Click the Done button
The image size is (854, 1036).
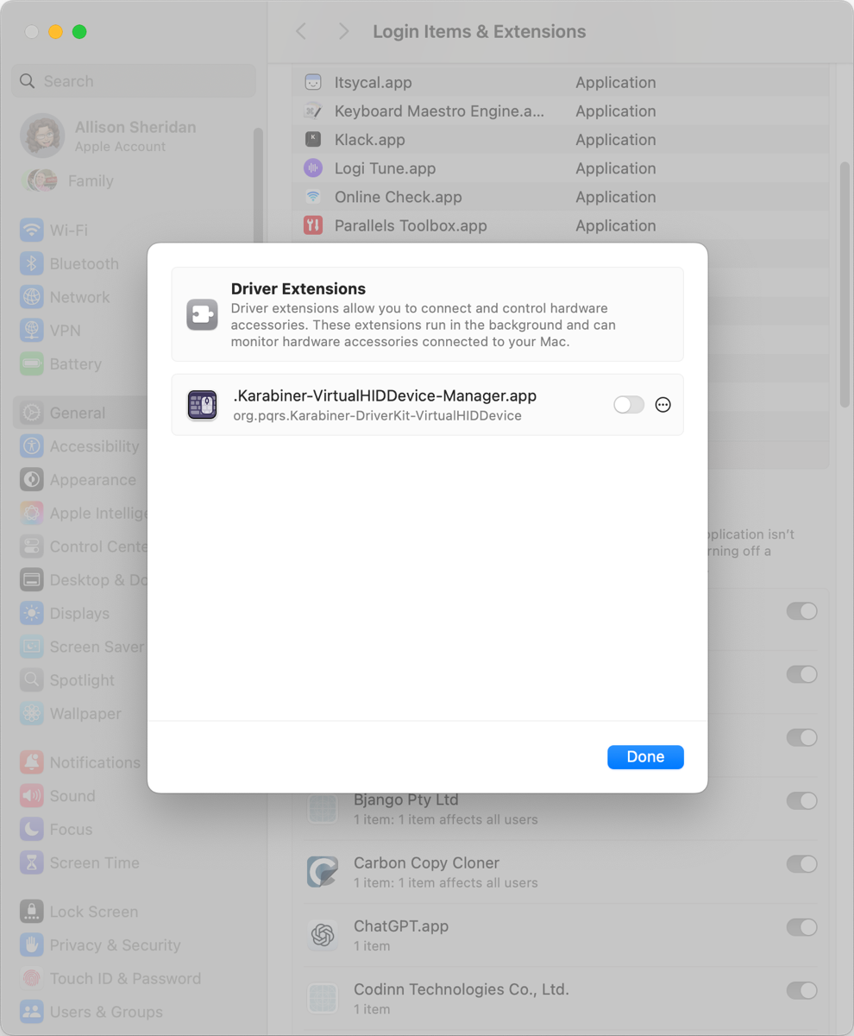click(645, 757)
